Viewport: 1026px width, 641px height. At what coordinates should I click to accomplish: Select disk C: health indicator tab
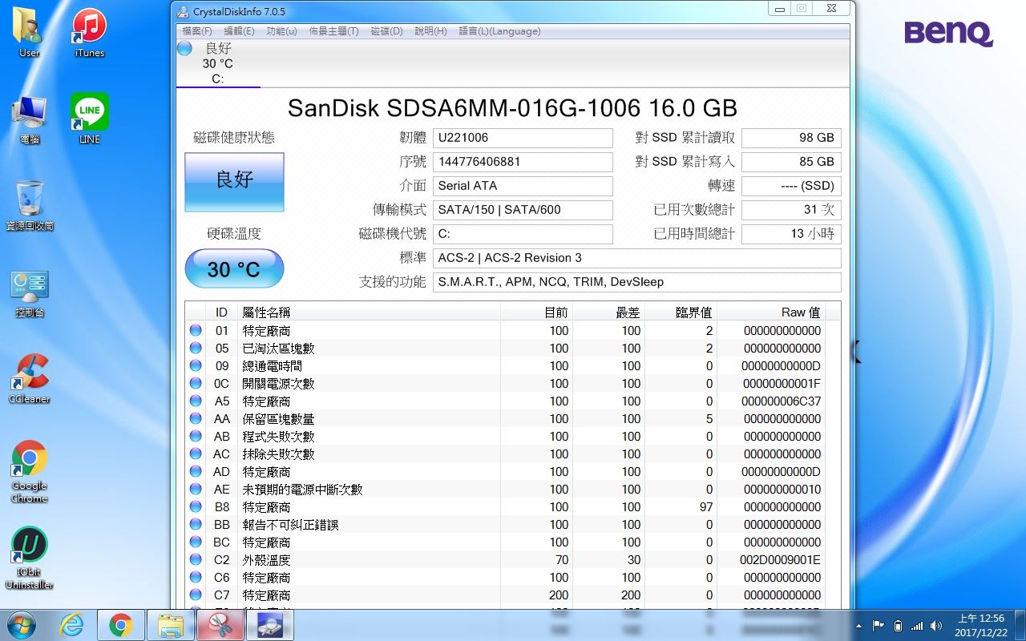tap(217, 62)
